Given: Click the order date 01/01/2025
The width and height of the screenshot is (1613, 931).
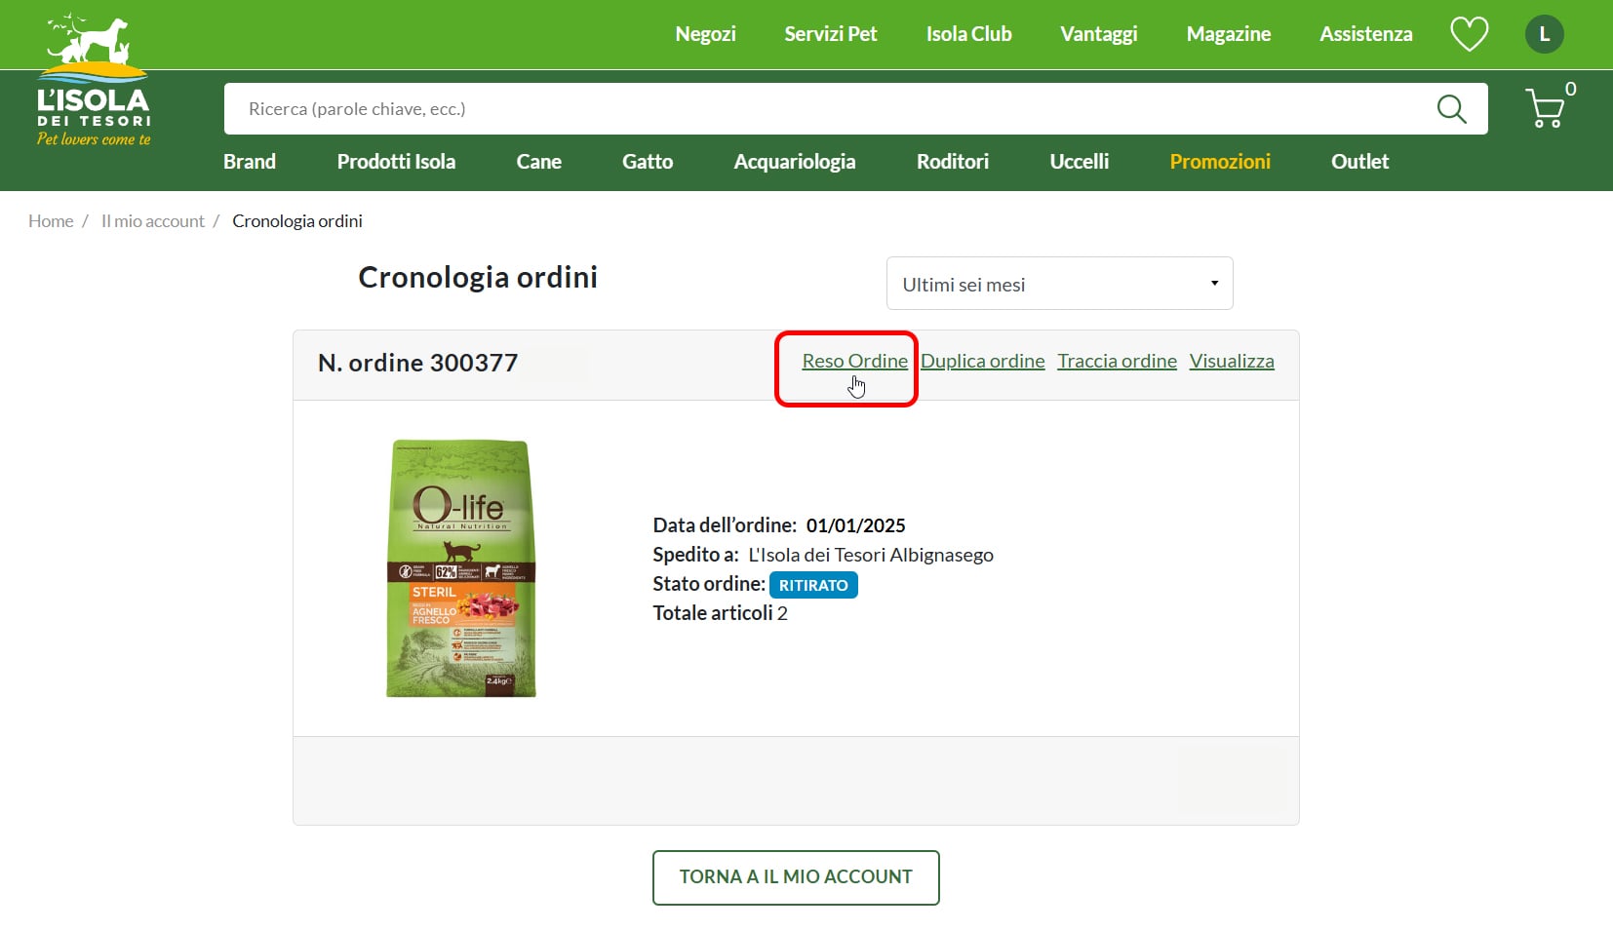Looking at the screenshot, I should tap(855, 525).
